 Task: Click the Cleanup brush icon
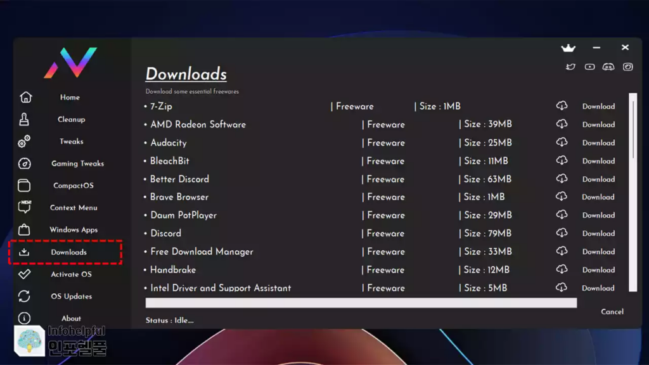[x=24, y=119]
